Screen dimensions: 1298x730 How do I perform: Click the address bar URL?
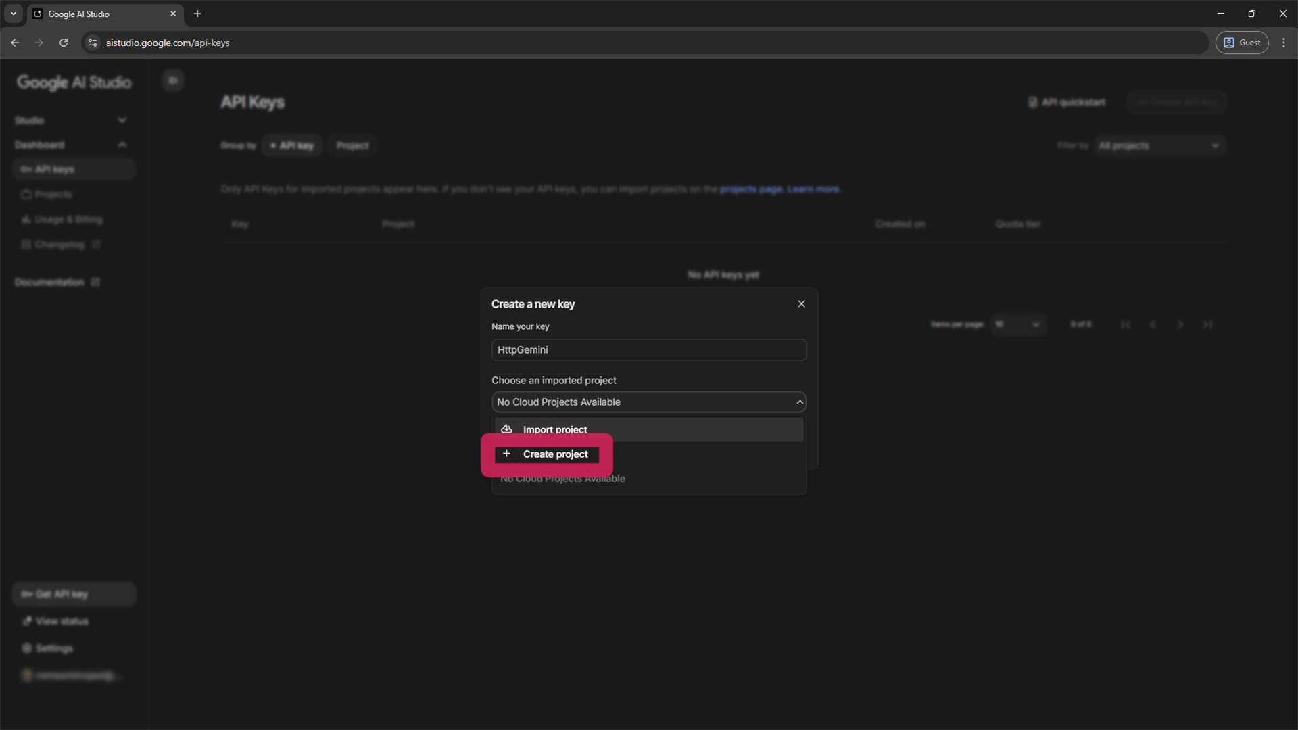[168, 43]
